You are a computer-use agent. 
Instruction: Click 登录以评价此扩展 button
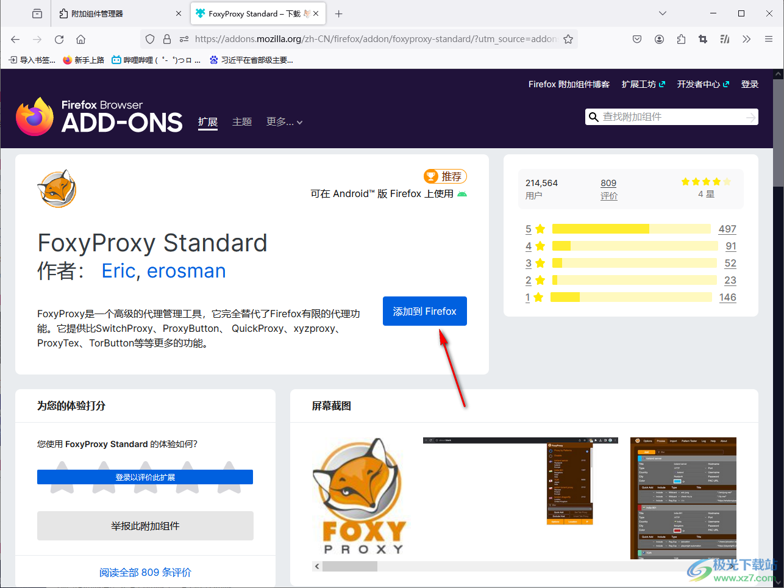tap(145, 477)
